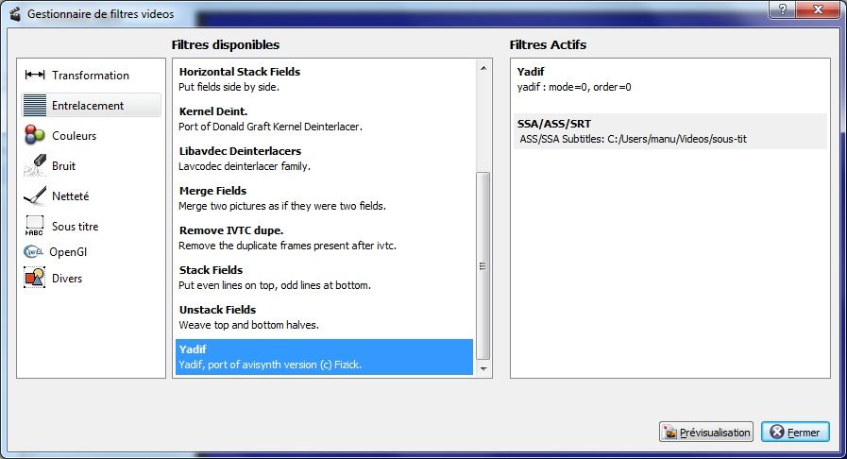
Task: Click the available filters scrollbar thumb
Action: (483, 264)
